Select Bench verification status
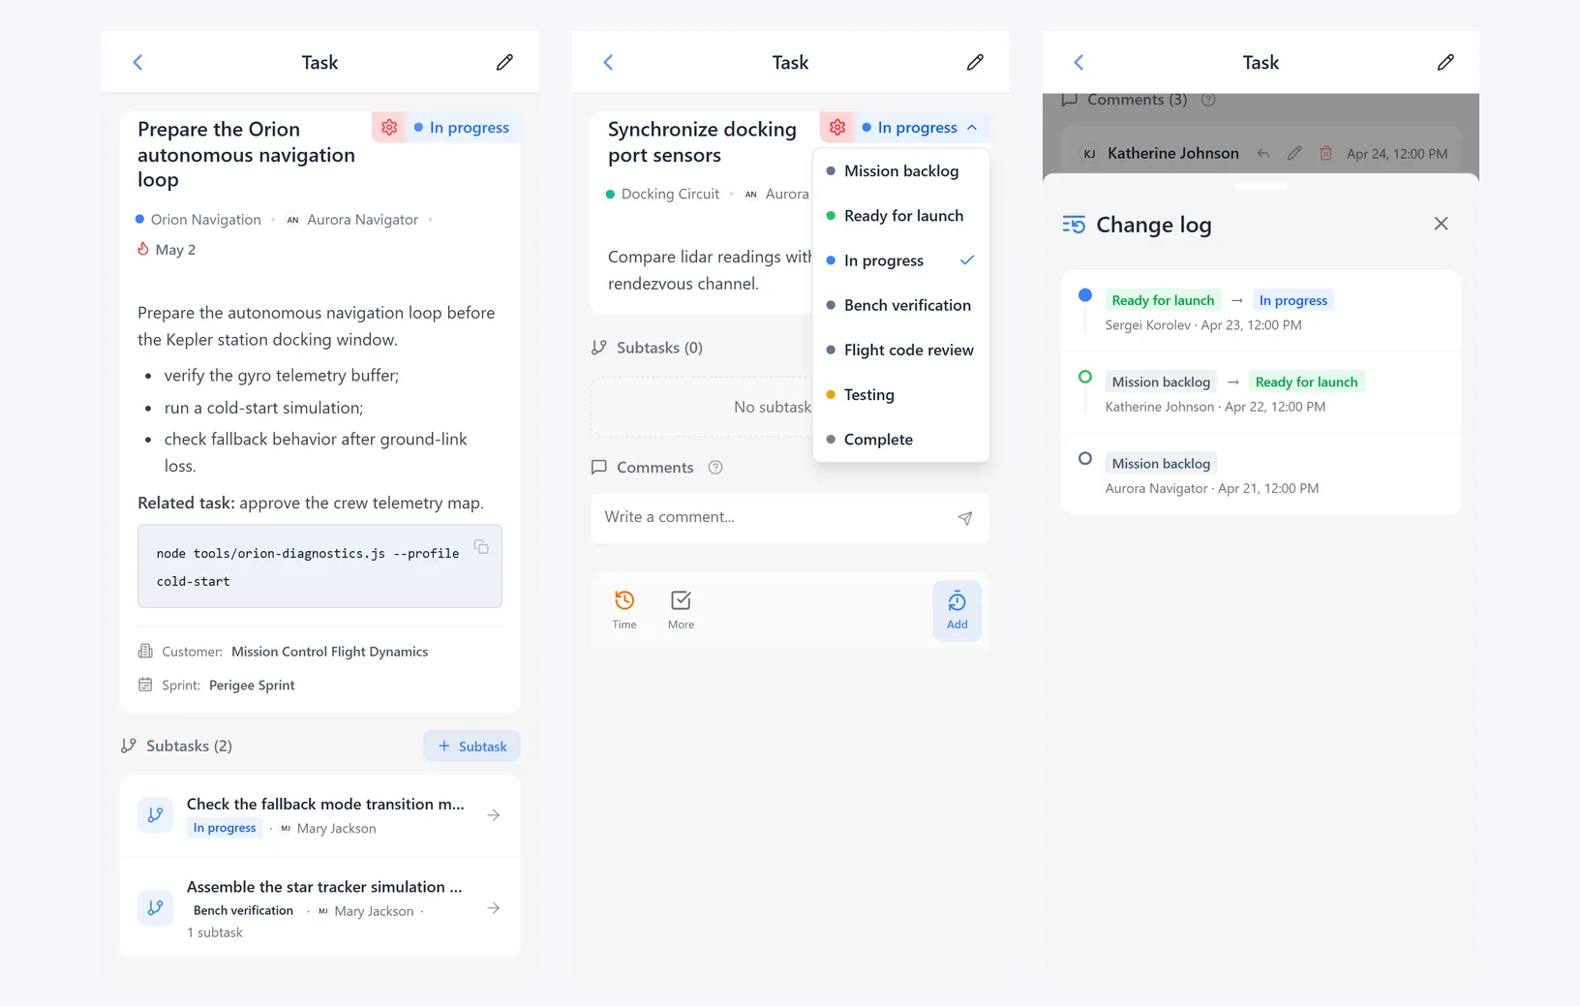The image size is (1580, 1006). coord(901,305)
